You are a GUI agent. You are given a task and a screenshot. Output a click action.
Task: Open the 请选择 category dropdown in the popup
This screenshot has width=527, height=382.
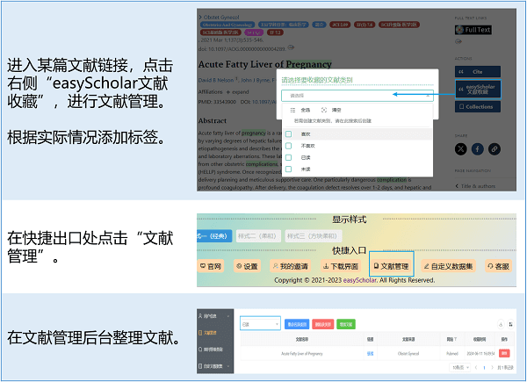tap(357, 96)
